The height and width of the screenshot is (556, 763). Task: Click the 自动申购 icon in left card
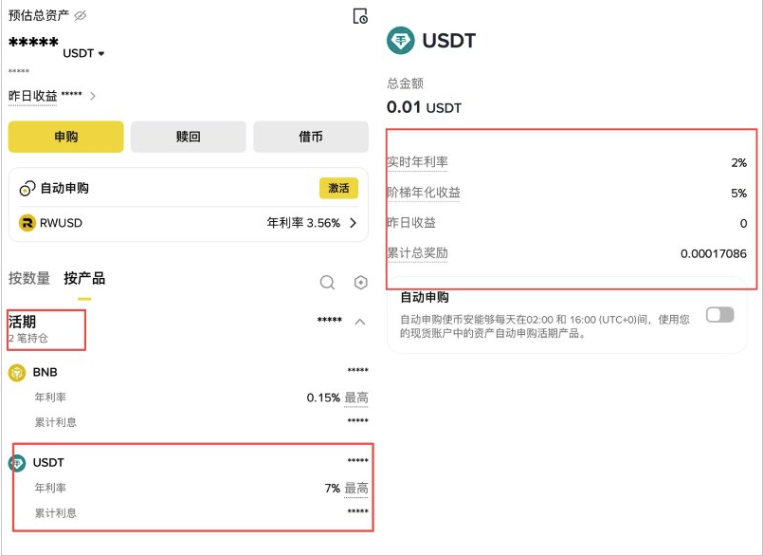[27, 189]
